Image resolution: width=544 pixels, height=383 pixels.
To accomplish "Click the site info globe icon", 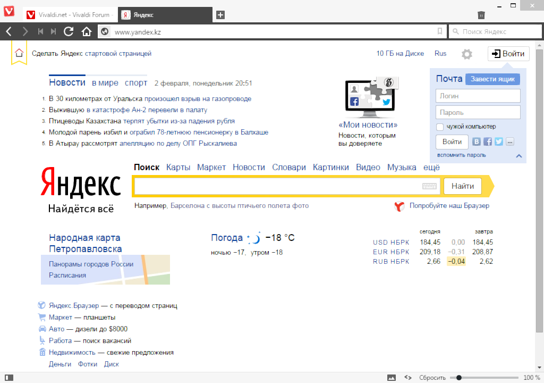I will [x=105, y=31].
